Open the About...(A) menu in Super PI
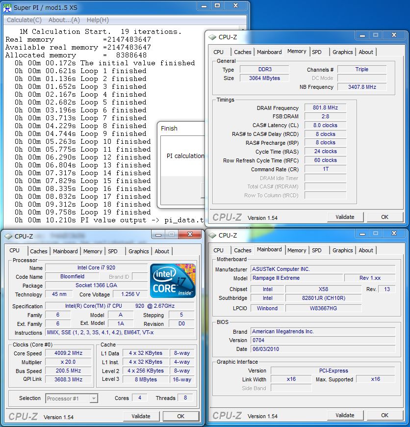This screenshot has height=427, width=410. 64,20
